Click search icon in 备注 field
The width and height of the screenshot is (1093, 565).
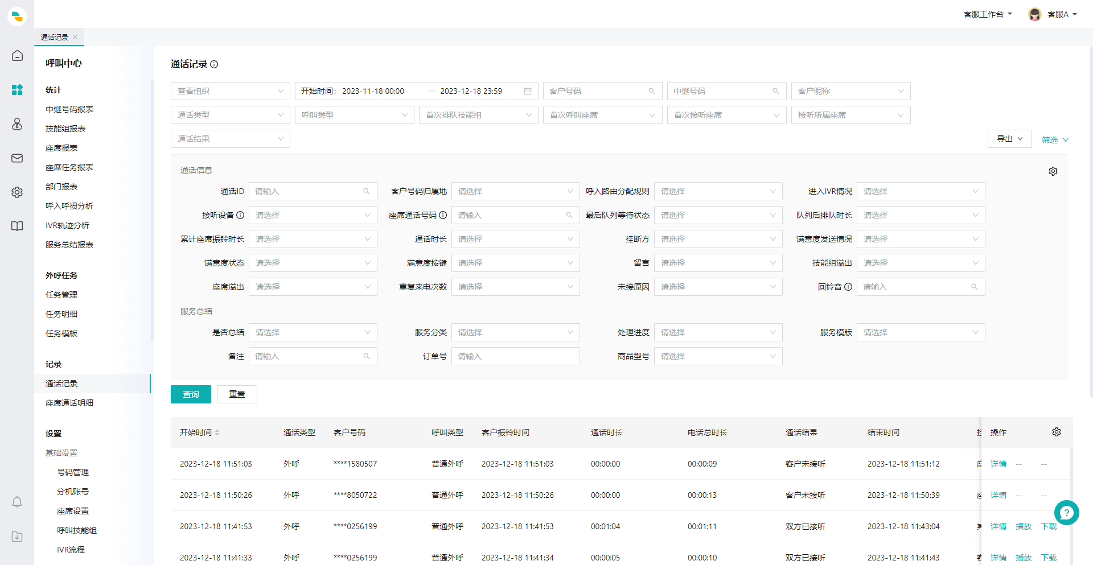367,356
